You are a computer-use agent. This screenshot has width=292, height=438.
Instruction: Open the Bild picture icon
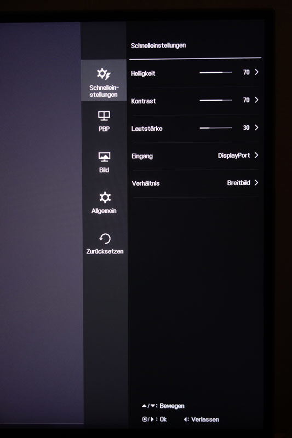click(104, 157)
